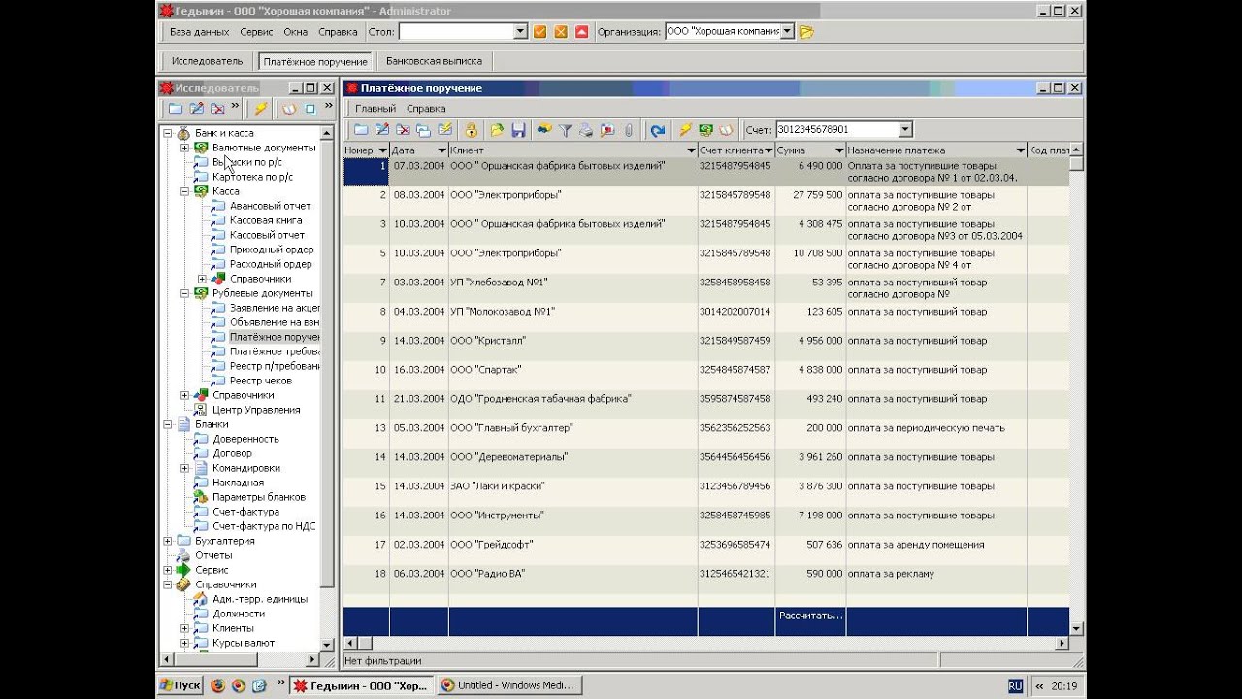This screenshot has width=1242, height=699.
Task: Click the book icon in Исследователь toolbar
Action: (289, 109)
